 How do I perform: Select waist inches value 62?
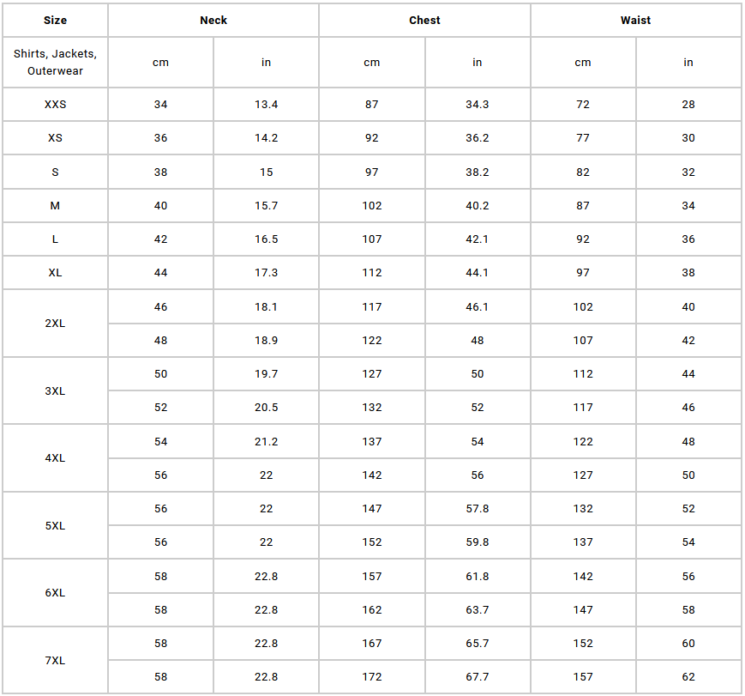coord(688,676)
